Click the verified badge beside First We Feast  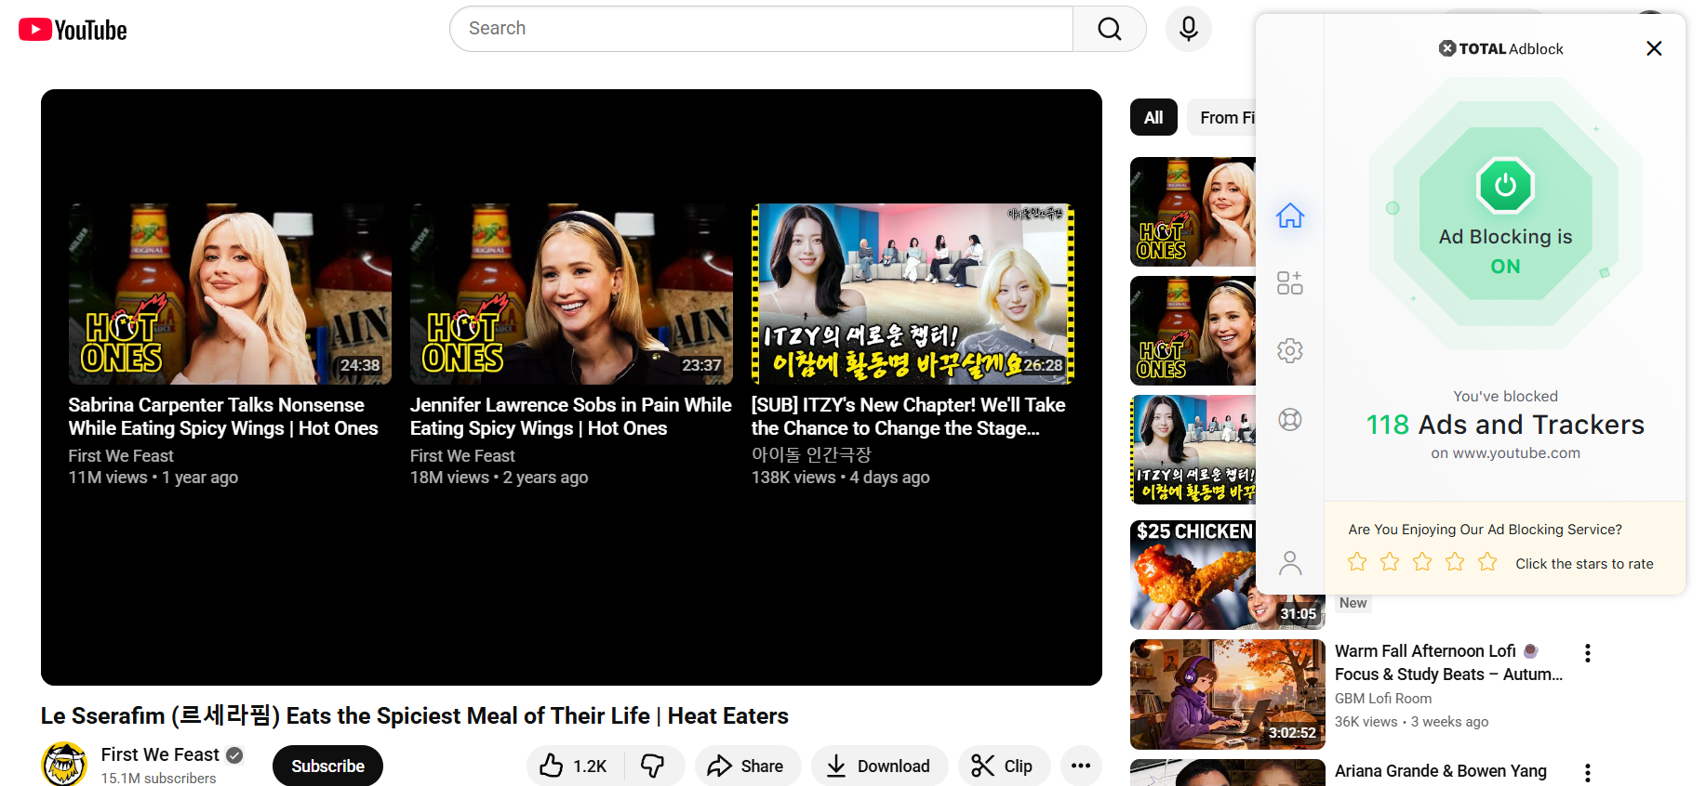click(x=234, y=755)
